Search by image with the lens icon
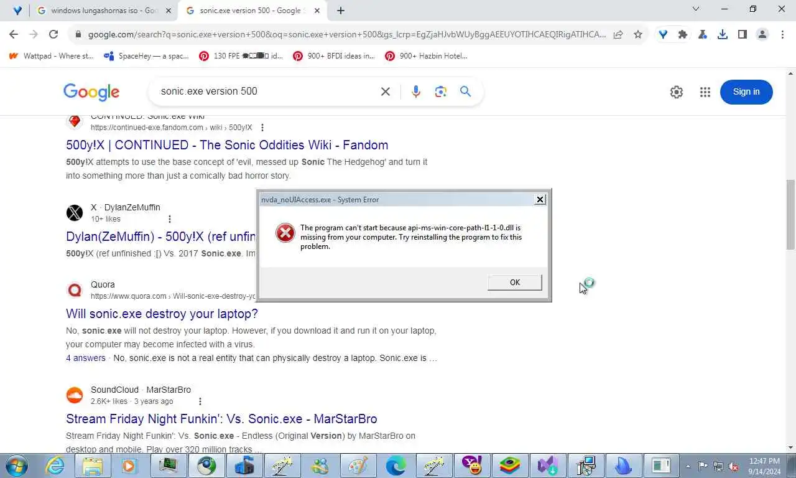This screenshot has width=796, height=478. [x=441, y=91]
